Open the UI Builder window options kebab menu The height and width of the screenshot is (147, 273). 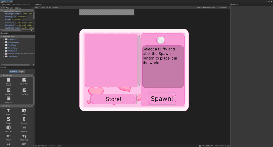coord(267,1)
